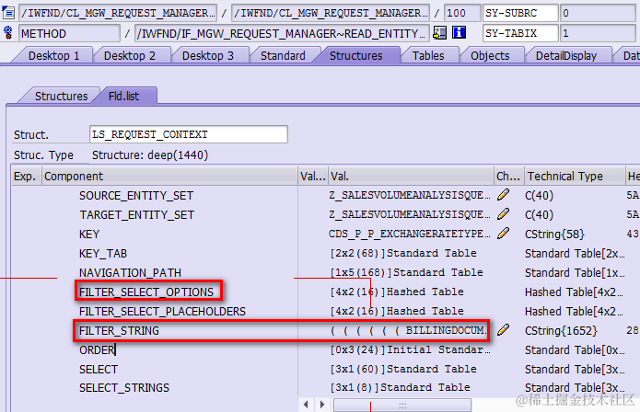Select the Structures main tab
The height and width of the screenshot is (412, 640).
tap(356, 55)
